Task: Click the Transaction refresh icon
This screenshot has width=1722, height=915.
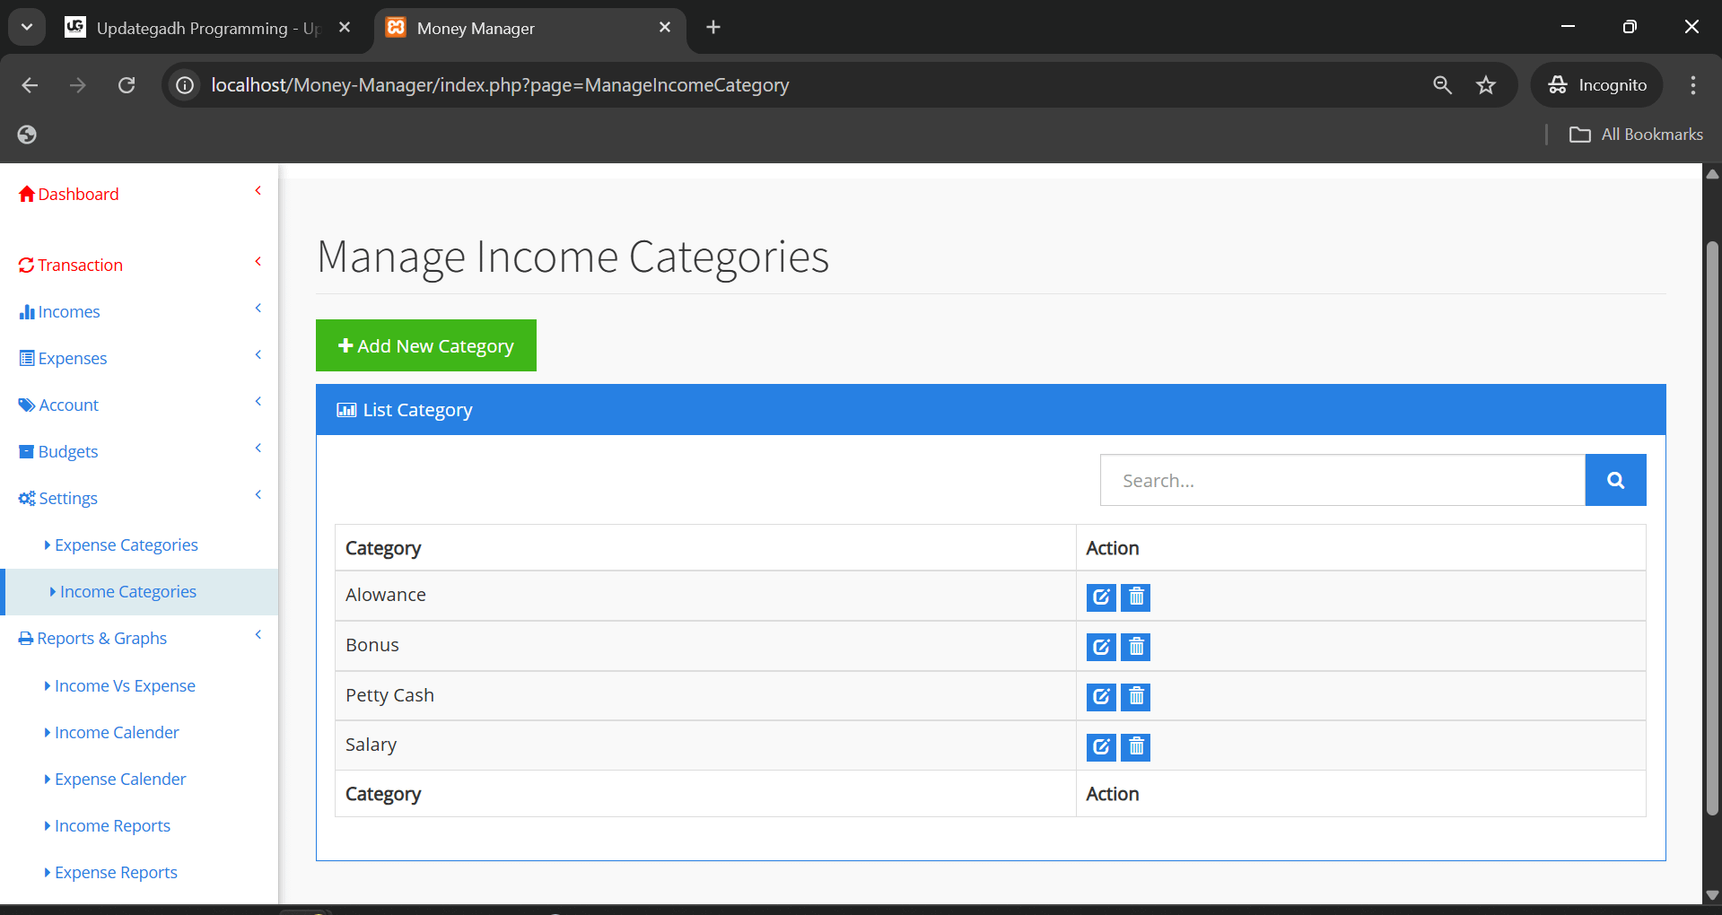Action: (x=26, y=265)
